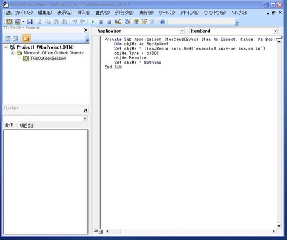
Task: Click the Copy icon in toolbar
Action: (x=48, y=22)
